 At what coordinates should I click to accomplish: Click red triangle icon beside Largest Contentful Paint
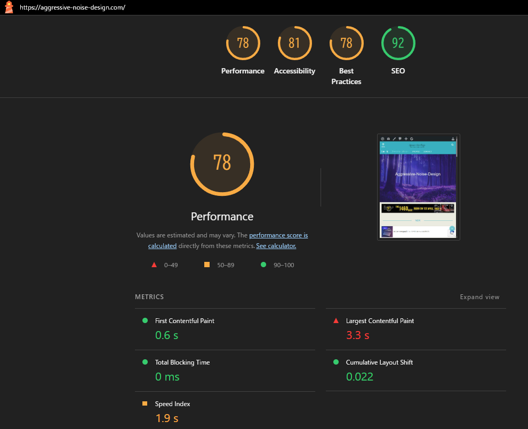[336, 320]
